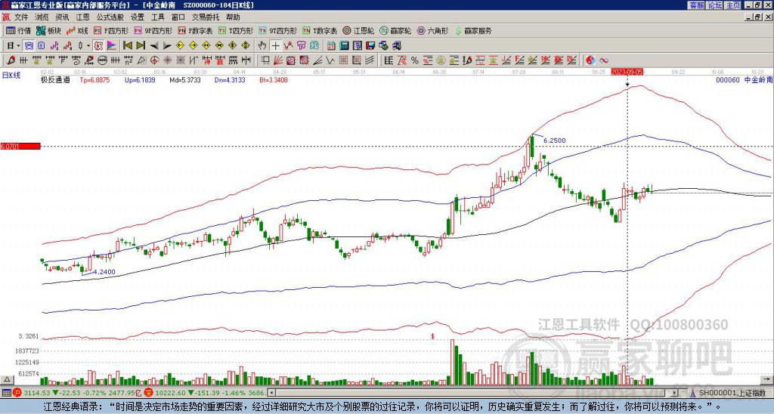Open the 浏览 menu
The image size is (774, 414).
click(x=42, y=17)
